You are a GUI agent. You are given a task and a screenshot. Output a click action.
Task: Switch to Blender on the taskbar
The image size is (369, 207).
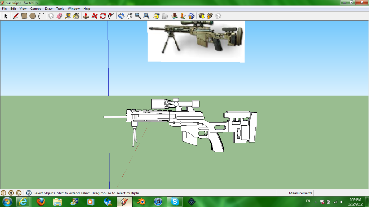141,202
